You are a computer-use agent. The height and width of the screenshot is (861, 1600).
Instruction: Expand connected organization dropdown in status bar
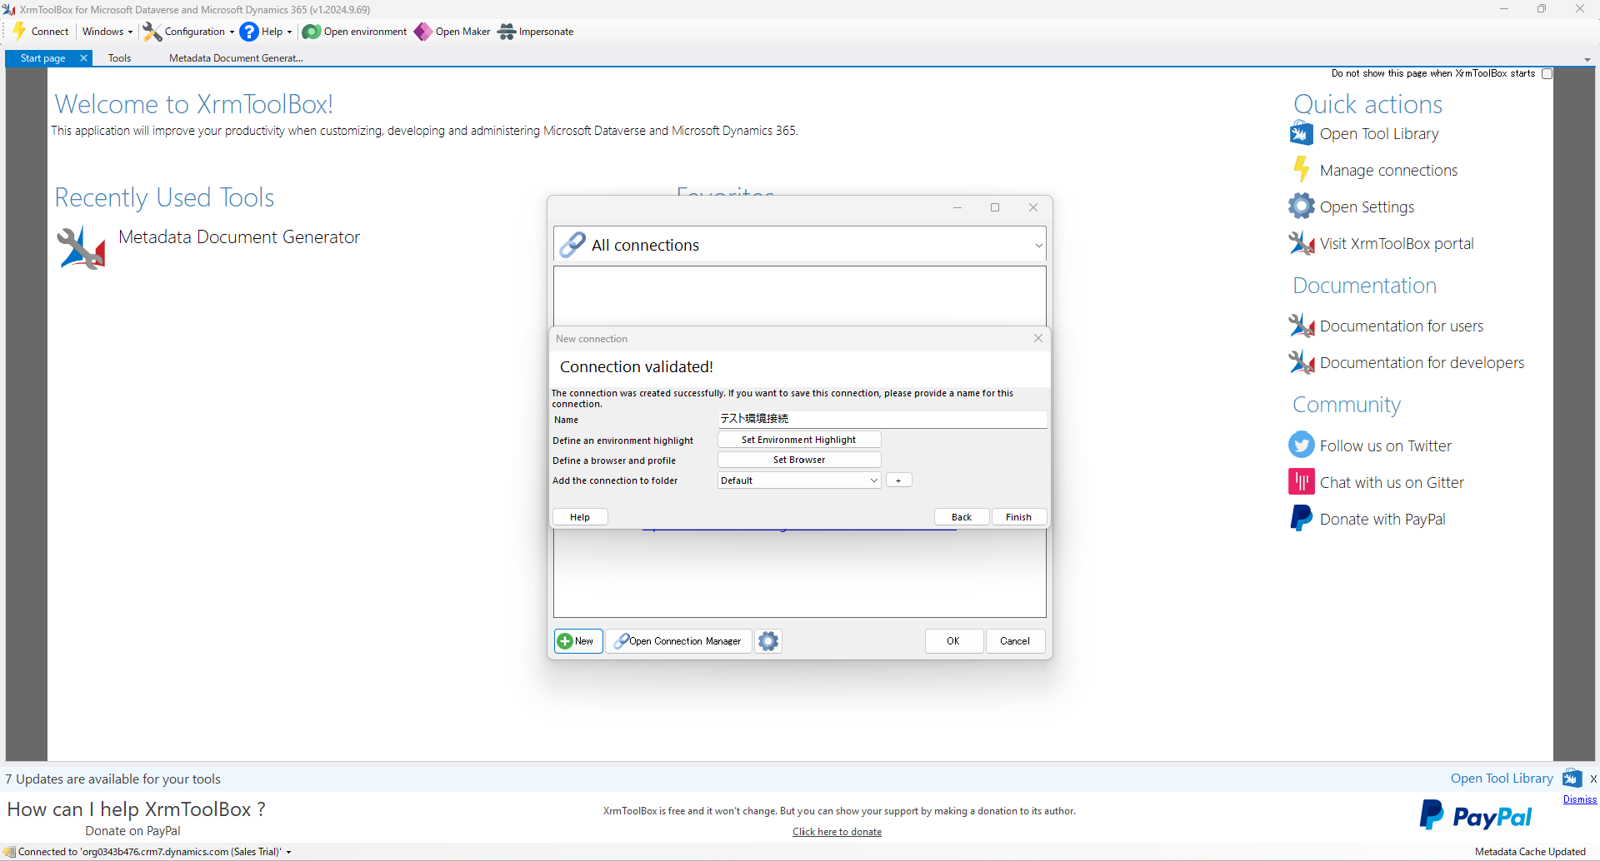click(x=288, y=853)
